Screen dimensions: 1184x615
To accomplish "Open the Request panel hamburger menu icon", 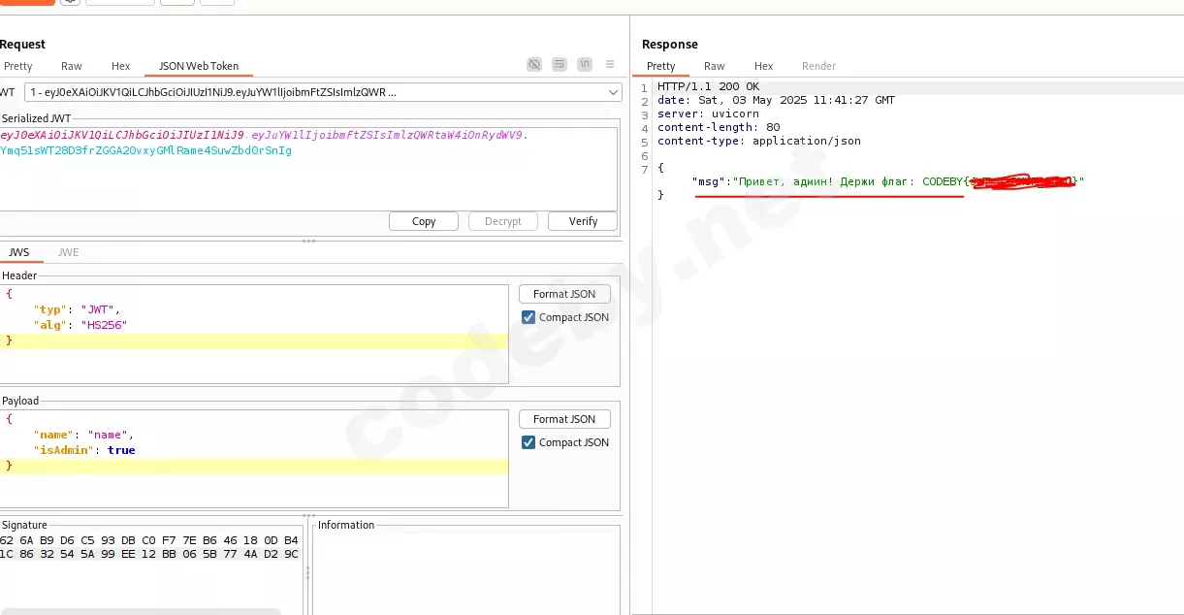I will click(x=610, y=65).
